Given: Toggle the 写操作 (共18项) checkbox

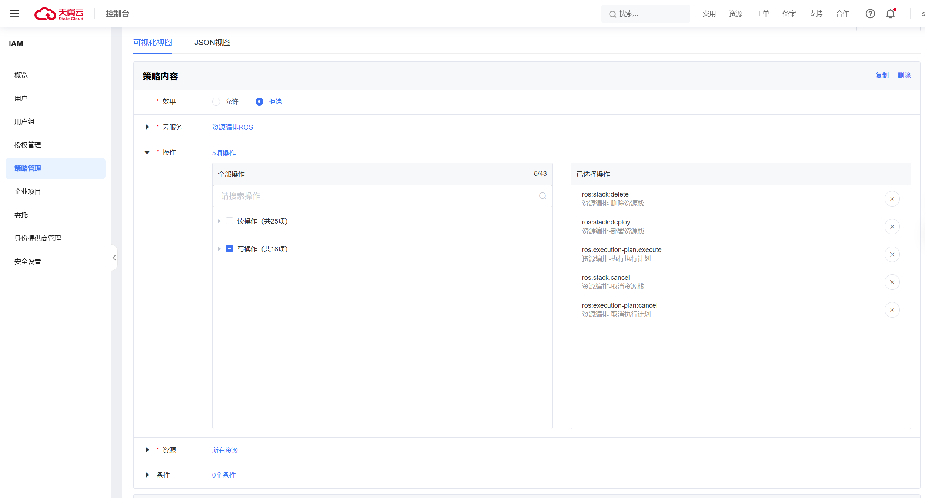Looking at the screenshot, I should [x=230, y=249].
